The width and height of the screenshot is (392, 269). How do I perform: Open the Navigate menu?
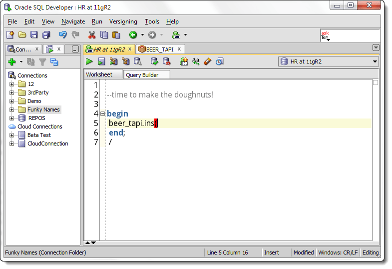[73, 21]
